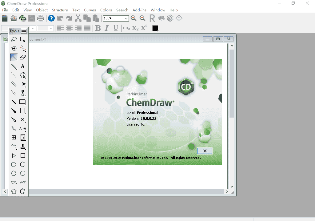Click the Zoom In magnifier icon
315x221 pixels.
coord(134,18)
